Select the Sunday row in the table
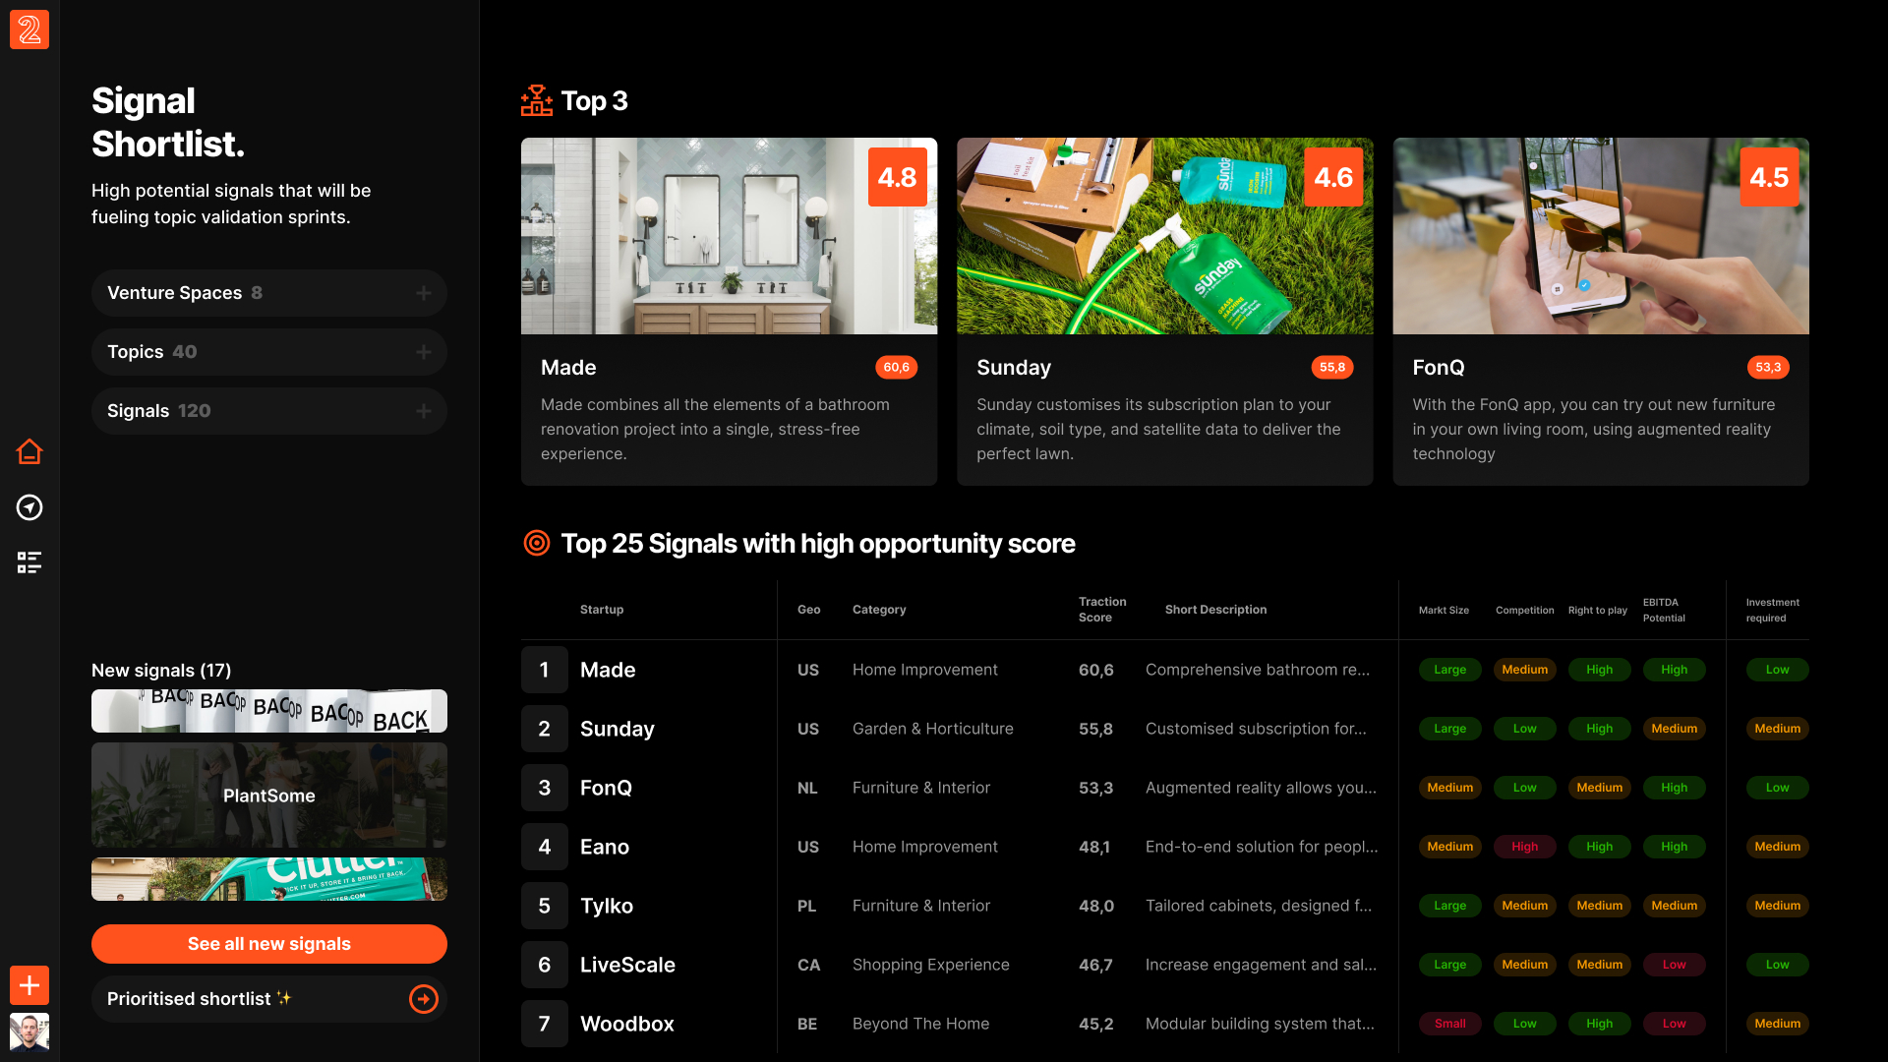 click(1164, 729)
